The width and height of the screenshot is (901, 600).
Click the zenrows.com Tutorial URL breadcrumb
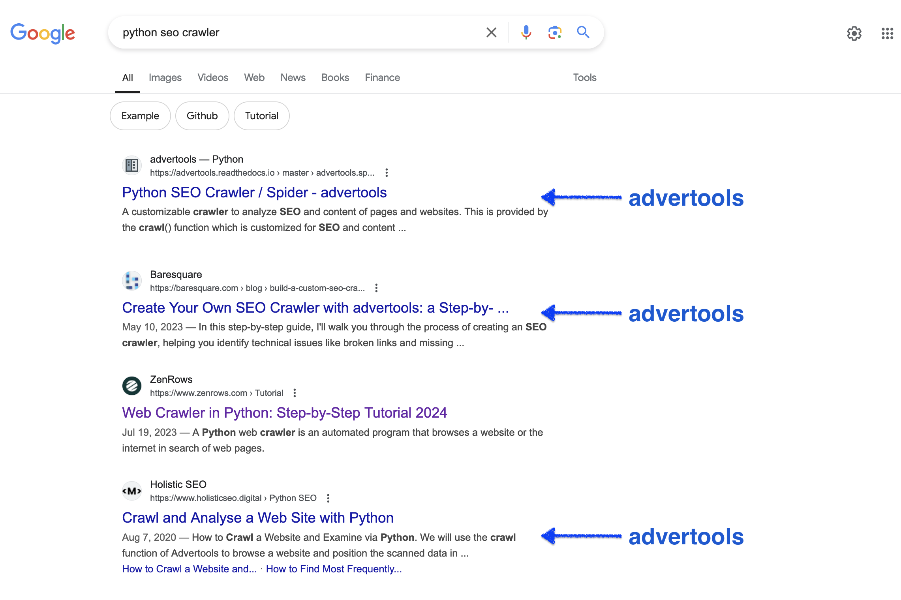(216, 393)
